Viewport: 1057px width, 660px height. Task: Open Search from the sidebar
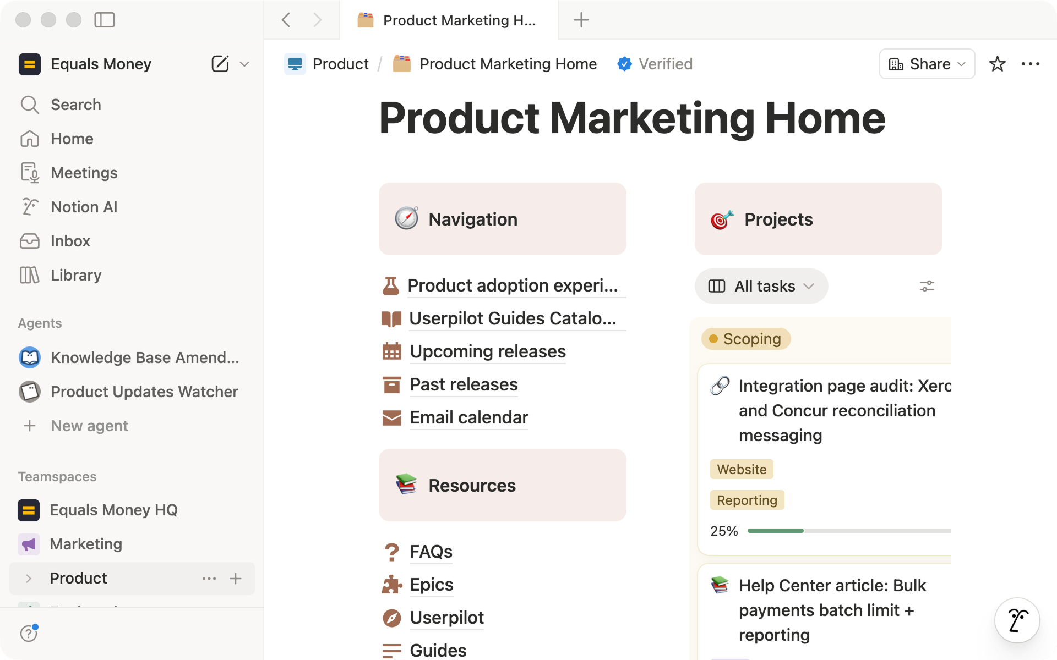(75, 105)
